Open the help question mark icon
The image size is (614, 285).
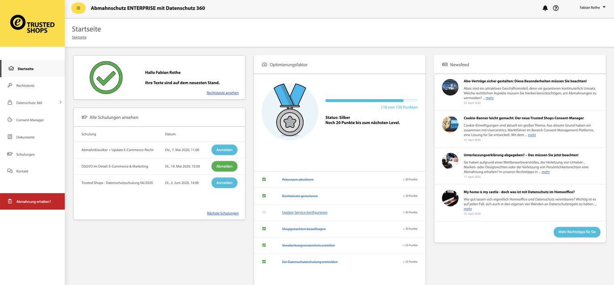click(556, 8)
